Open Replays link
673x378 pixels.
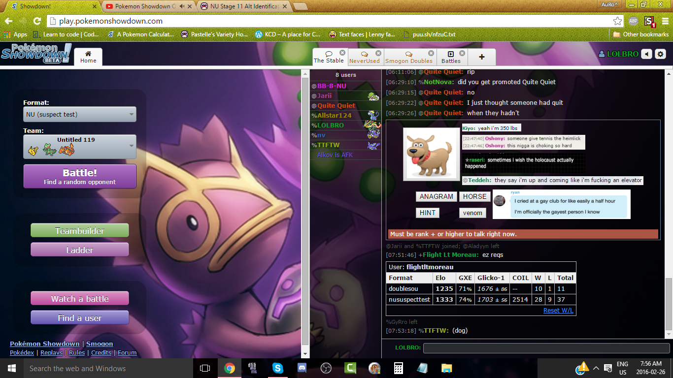coord(52,352)
